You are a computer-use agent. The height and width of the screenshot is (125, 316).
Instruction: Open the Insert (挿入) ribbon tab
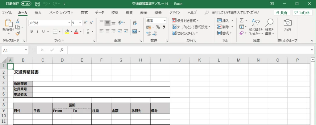tap(38, 13)
